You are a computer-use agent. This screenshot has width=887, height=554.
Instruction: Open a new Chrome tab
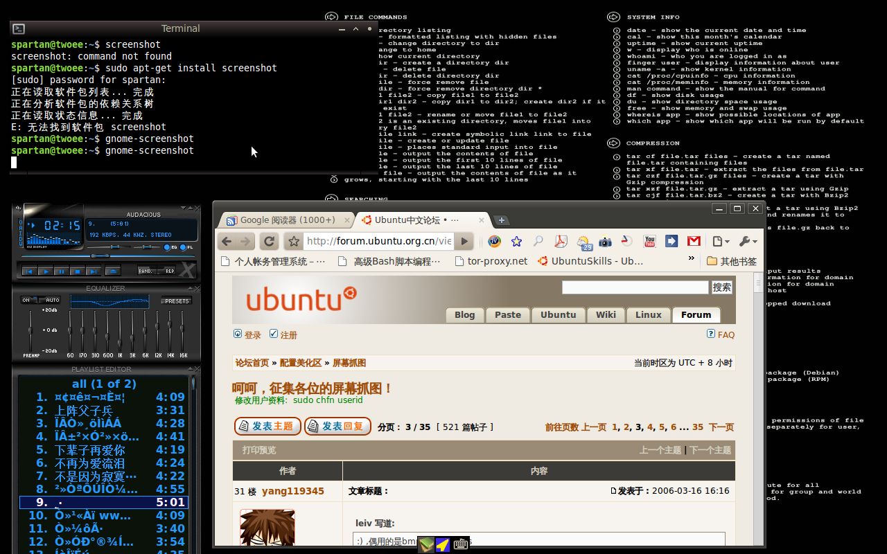pos(502,220)
